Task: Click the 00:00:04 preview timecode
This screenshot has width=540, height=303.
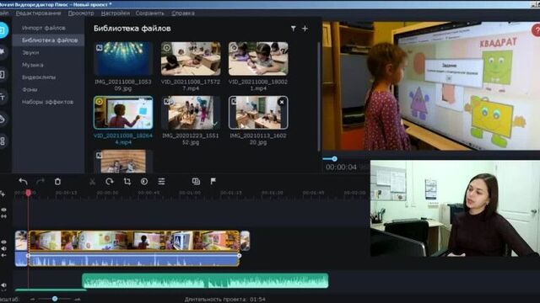Action: pos(341,167)
